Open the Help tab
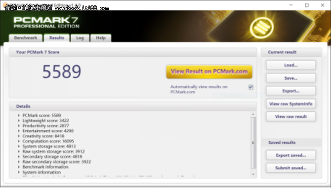331x188 pixels. tap(100, 38)
